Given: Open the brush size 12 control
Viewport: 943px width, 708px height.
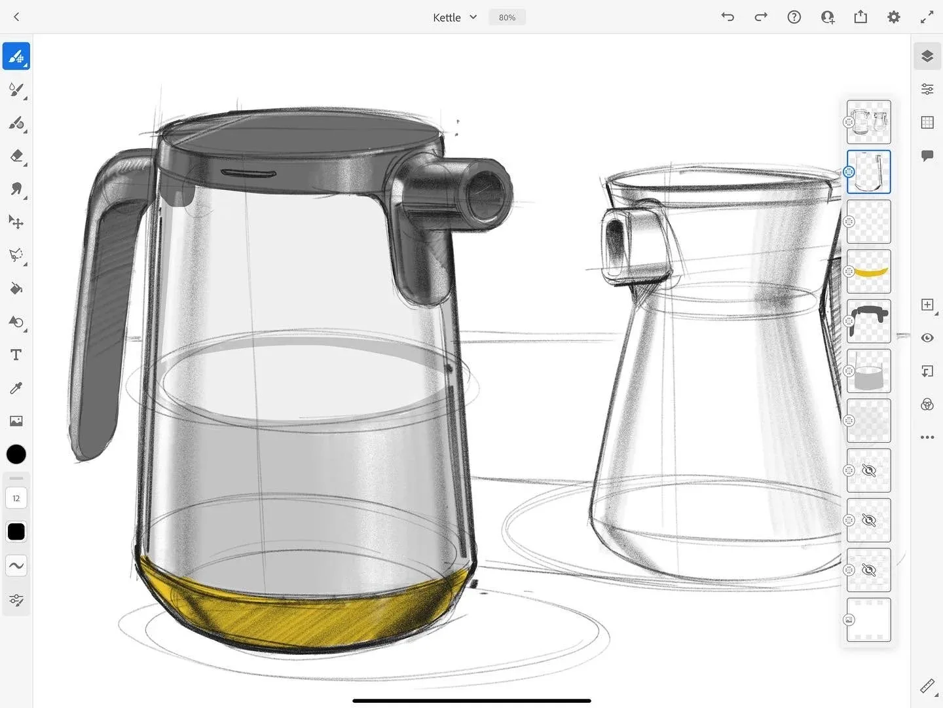Looking at the screenshot, I should (16, 498).
